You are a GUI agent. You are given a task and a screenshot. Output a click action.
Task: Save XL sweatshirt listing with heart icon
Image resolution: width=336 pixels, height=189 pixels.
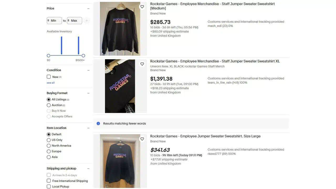(142, 64)
